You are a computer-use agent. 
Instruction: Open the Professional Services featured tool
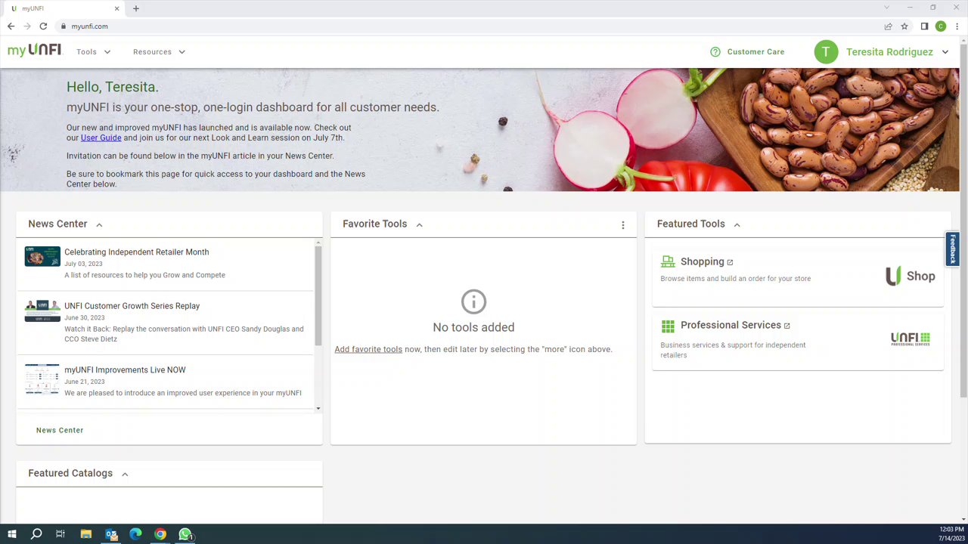[731, 325]
